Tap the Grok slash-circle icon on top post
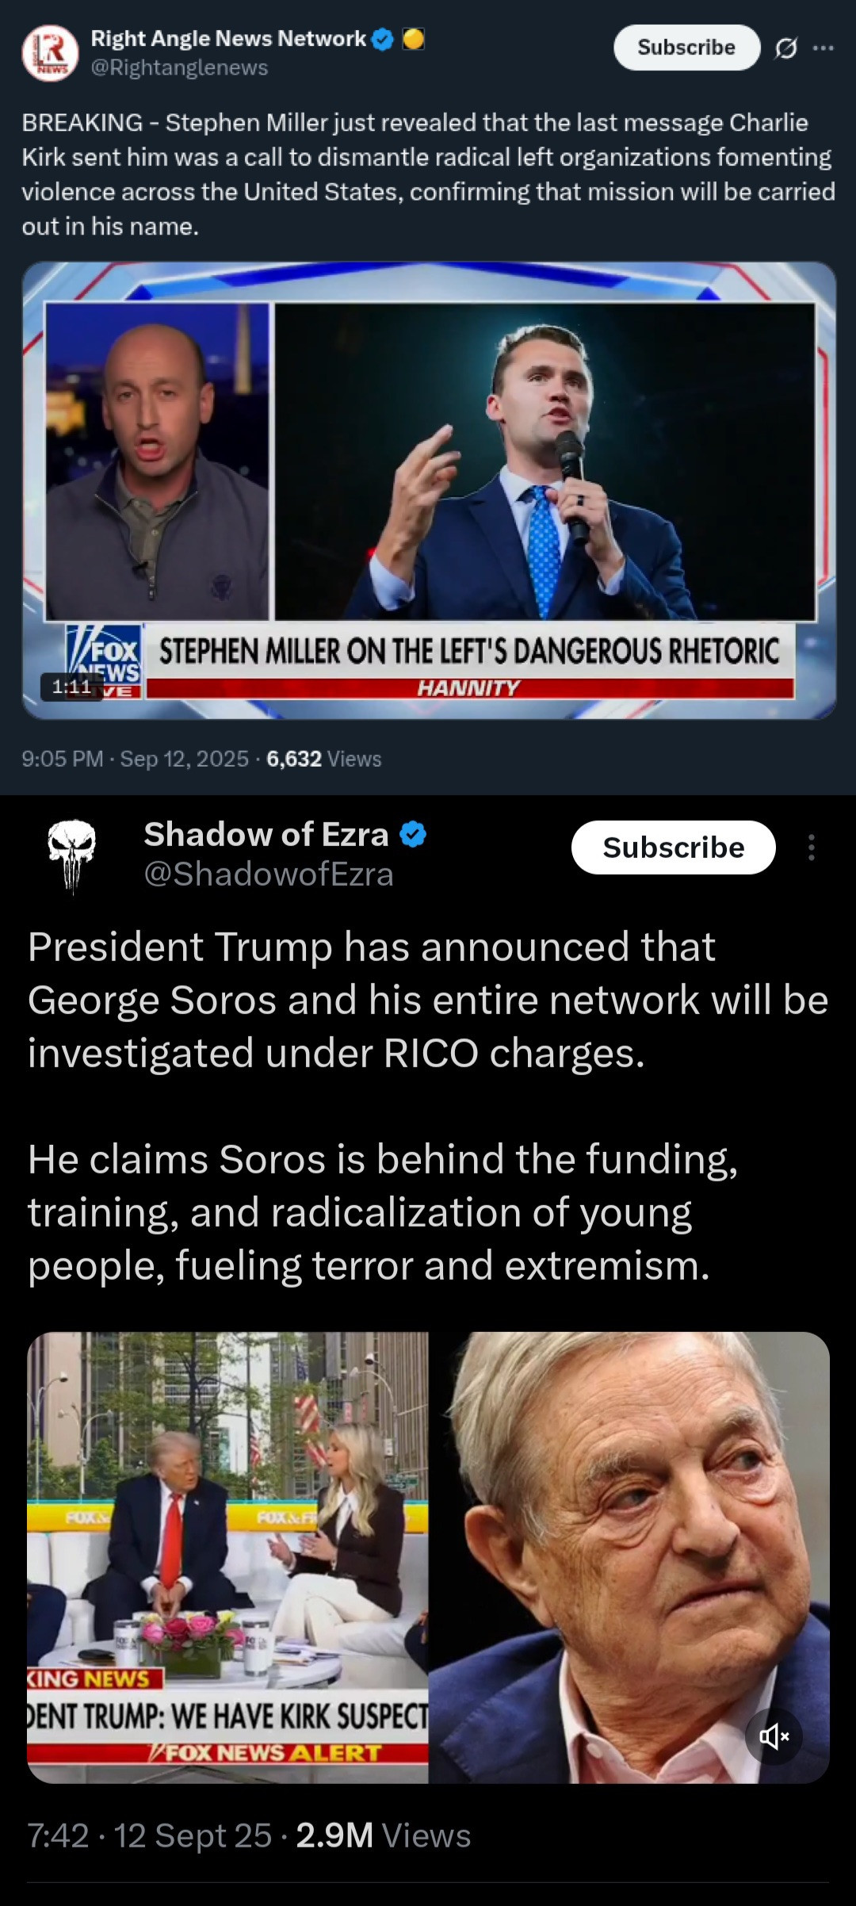The height and width of the screenshot is (1906, 856). coord(785,48)
